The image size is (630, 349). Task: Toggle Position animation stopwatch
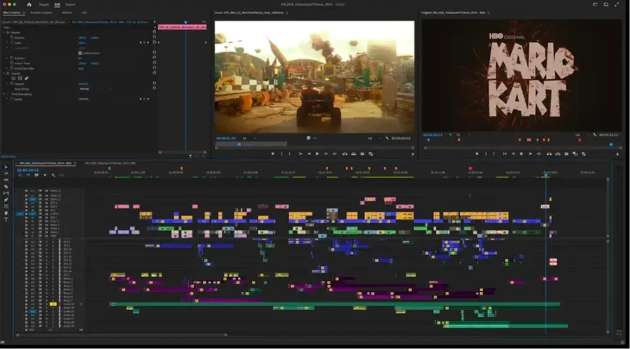click(12, 37)
